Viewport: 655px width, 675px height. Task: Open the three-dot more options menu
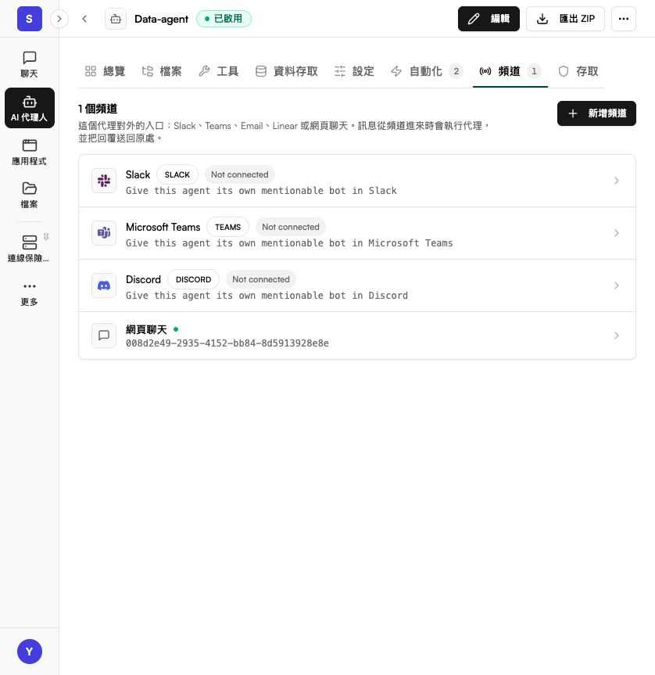coord(624,19)
